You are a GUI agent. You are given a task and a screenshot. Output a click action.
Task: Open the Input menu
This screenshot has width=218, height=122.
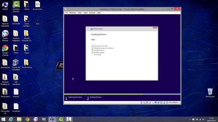point(85,13)
